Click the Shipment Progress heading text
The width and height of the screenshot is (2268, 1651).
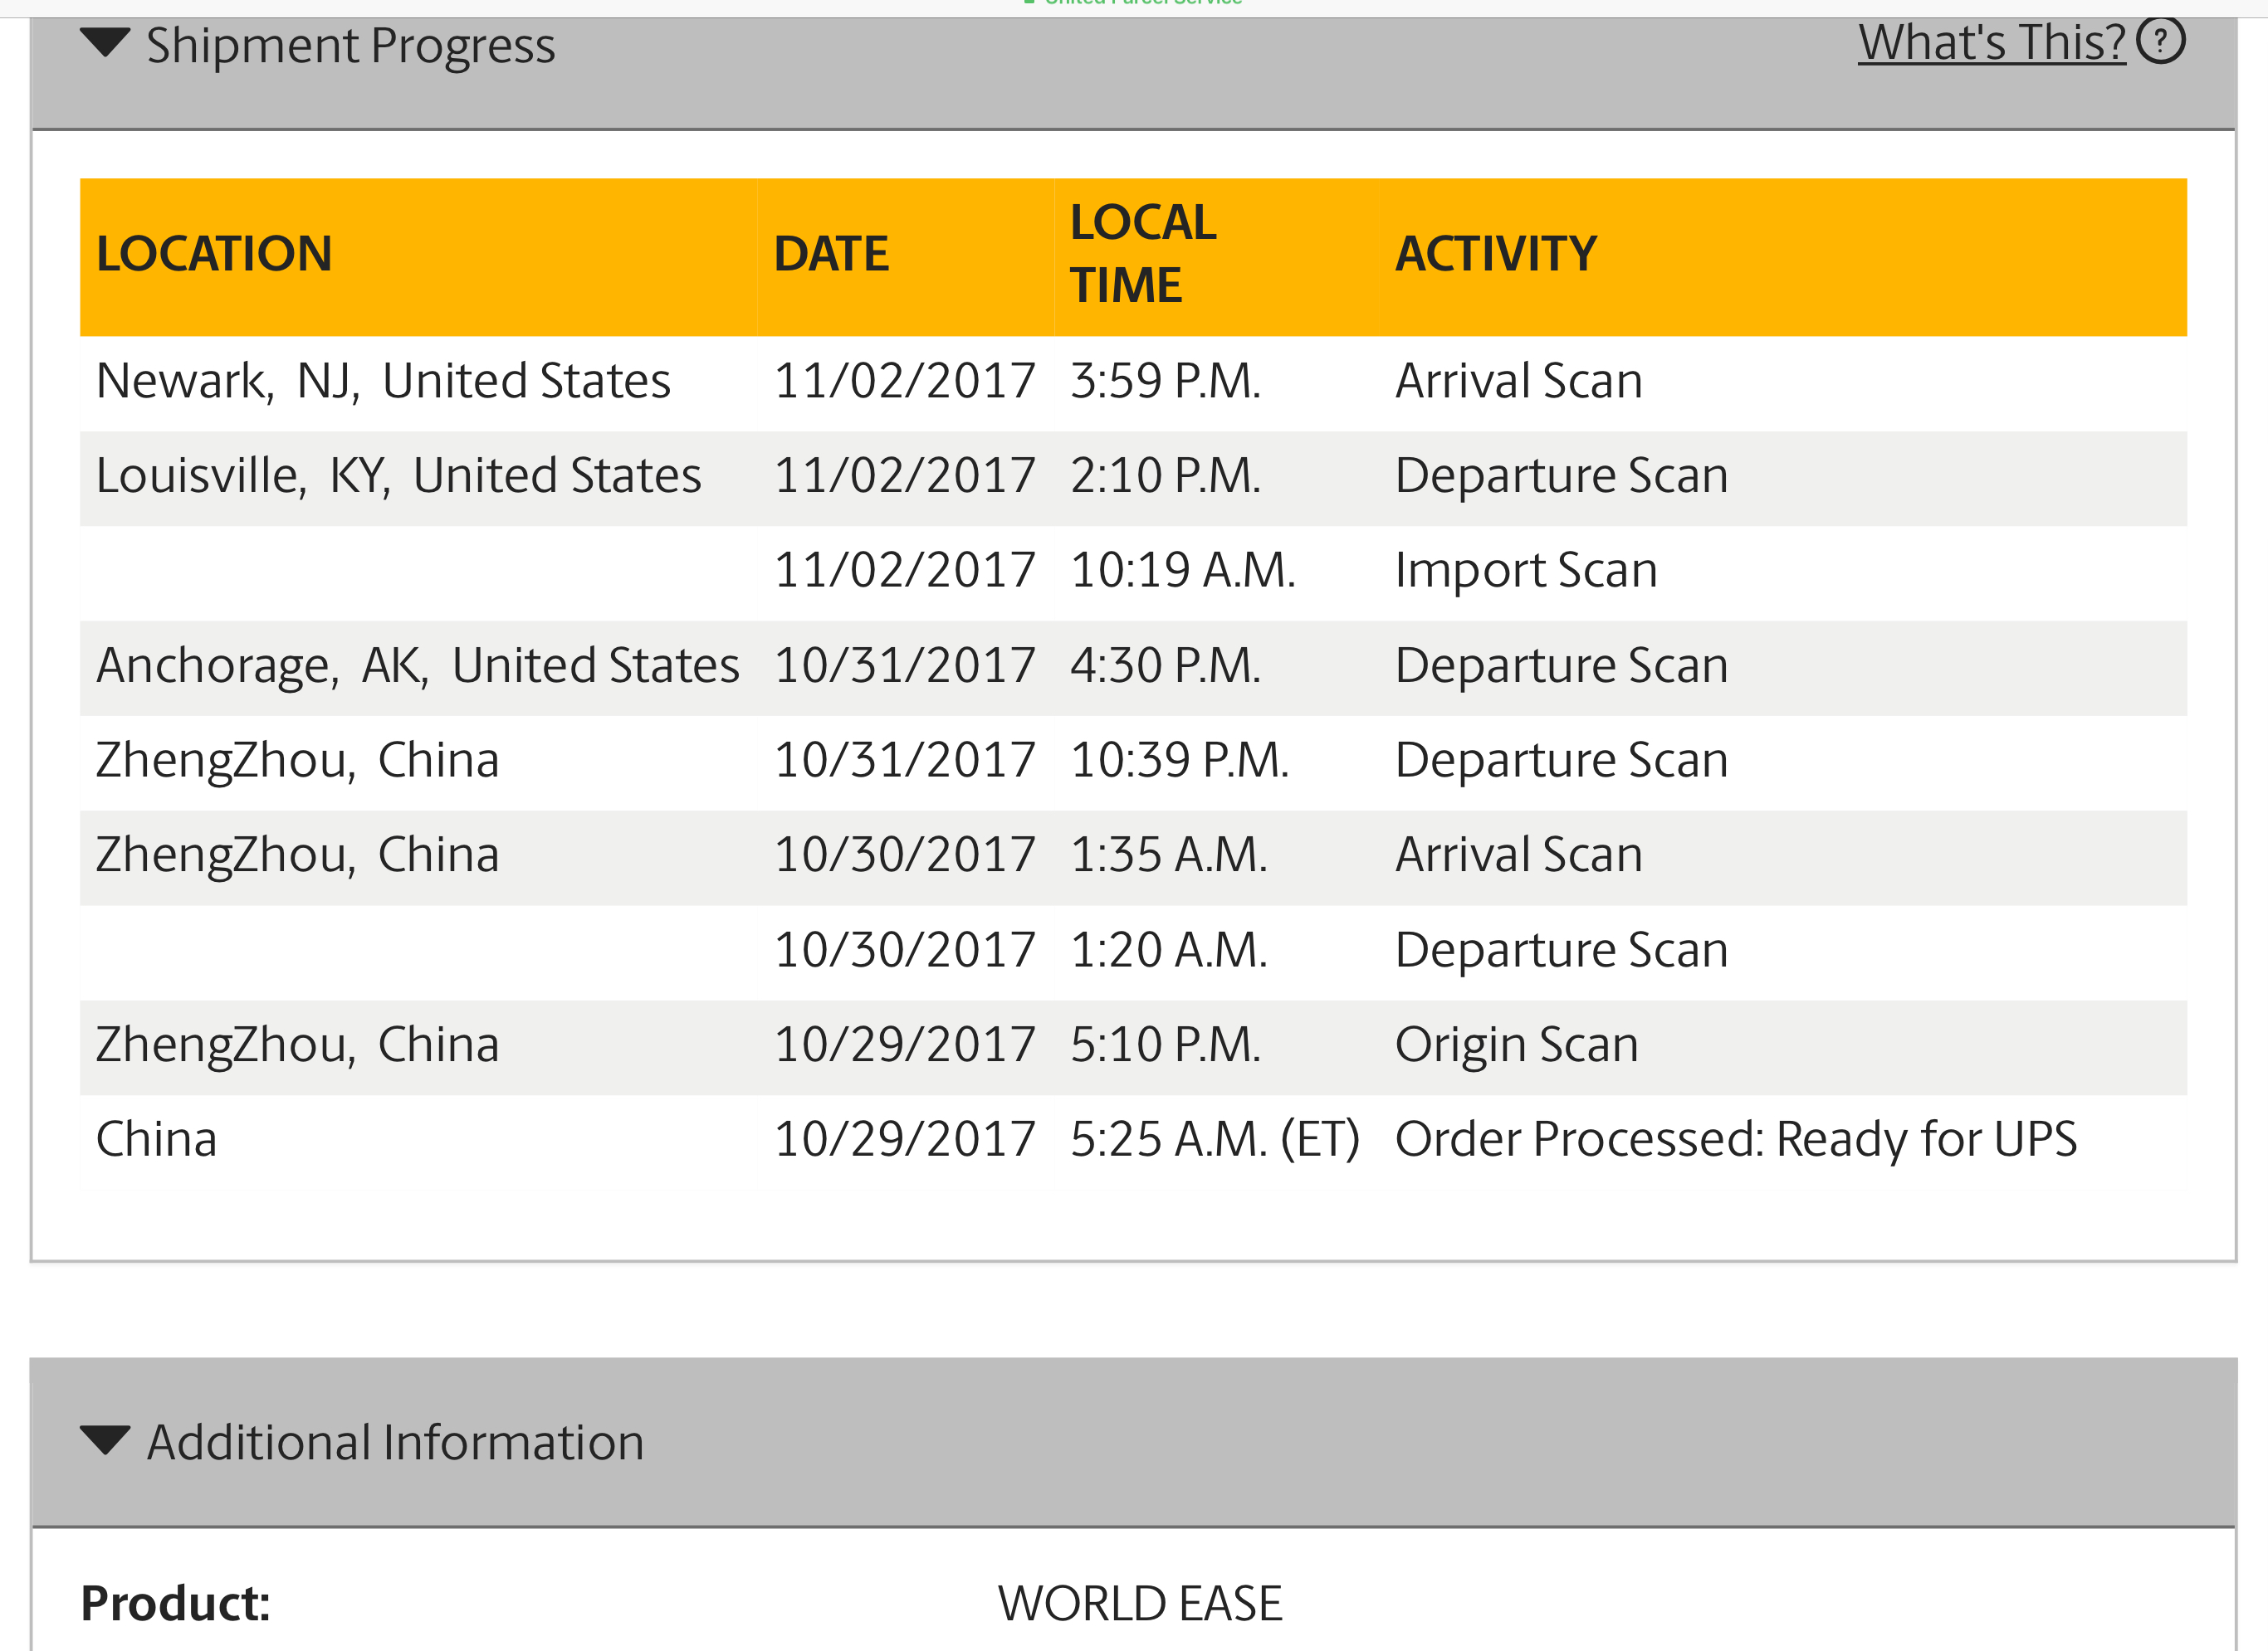(350, 46)
